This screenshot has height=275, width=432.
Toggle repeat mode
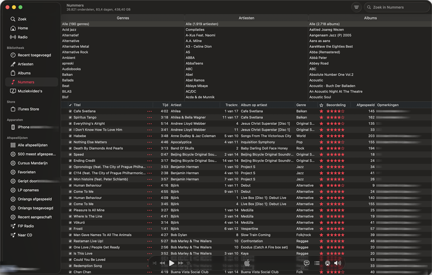coord(188,263)
